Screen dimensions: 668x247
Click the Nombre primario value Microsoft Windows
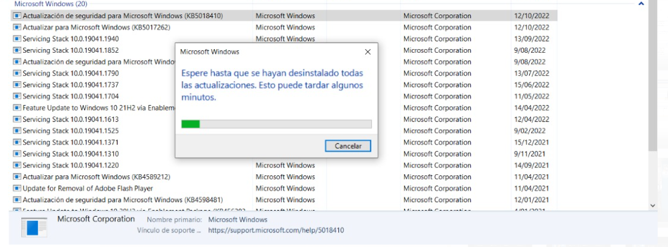tap(238, 220)
